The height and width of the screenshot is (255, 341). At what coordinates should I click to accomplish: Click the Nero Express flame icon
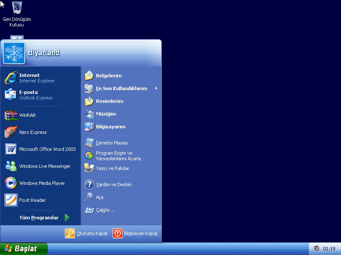point(10,132)
